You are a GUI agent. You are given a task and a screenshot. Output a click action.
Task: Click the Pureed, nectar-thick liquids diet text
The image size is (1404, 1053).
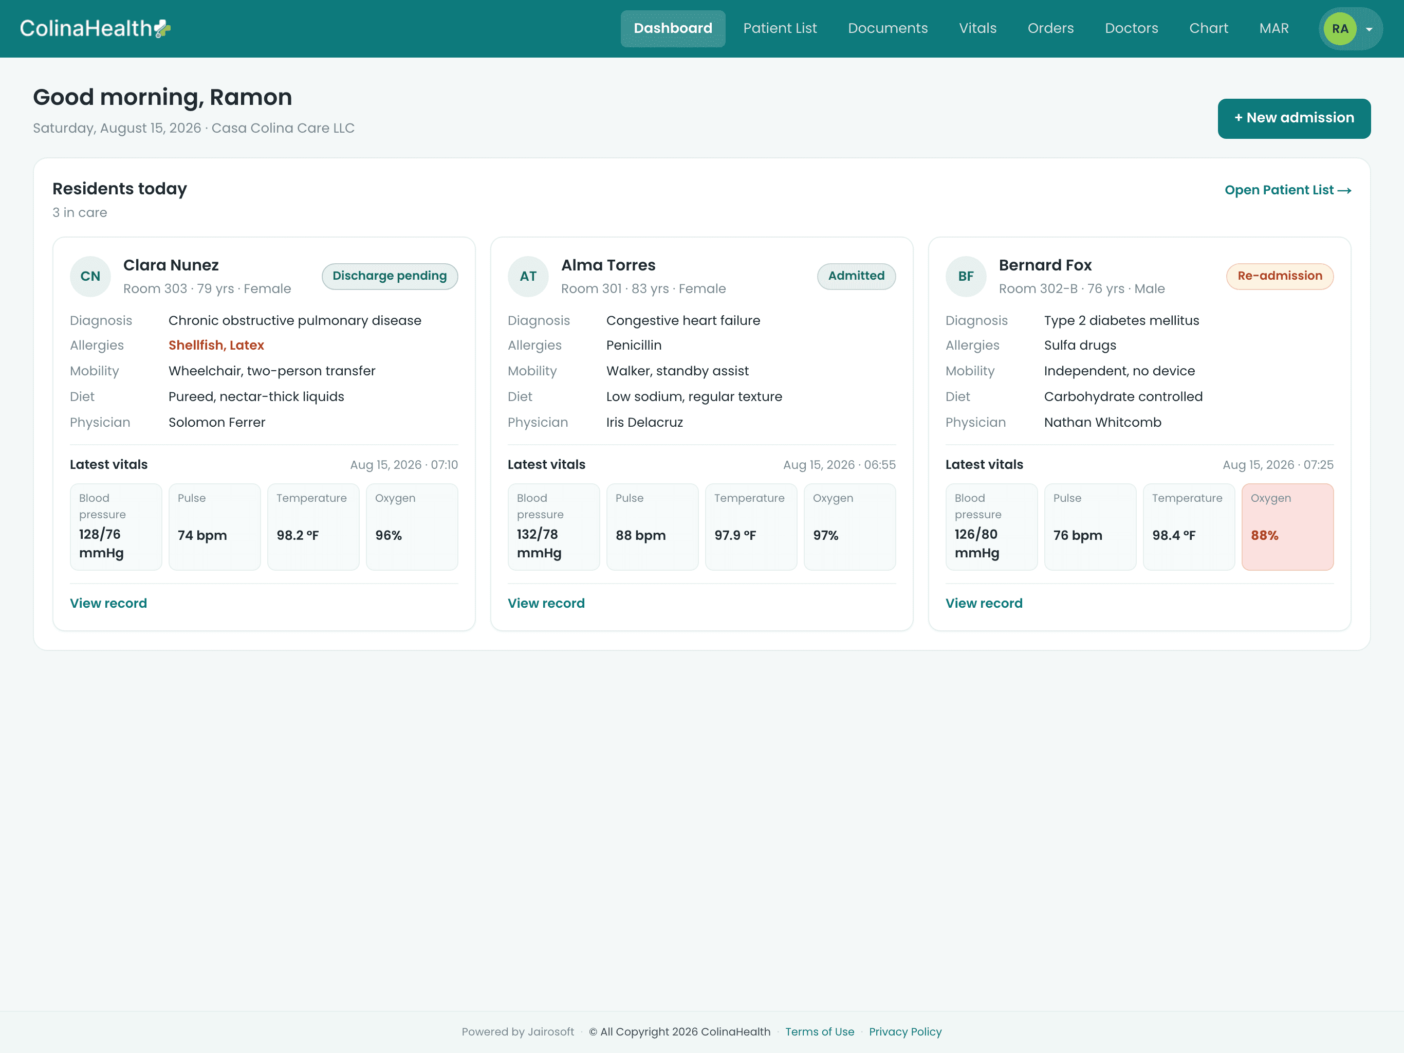point(256,397)
